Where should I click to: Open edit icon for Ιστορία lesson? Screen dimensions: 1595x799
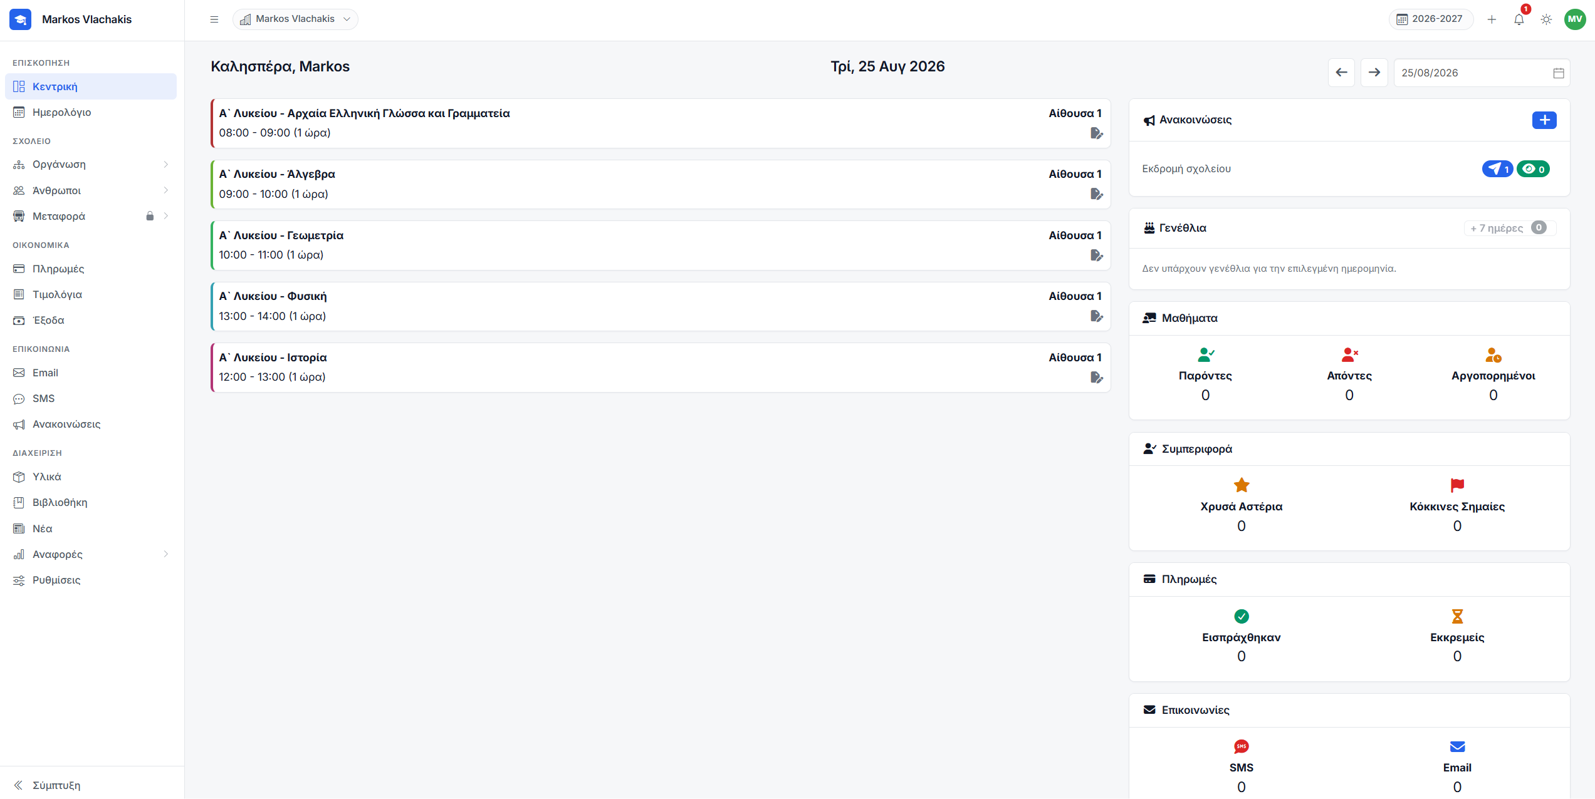pyautogui.click(x=1096, y=378)
